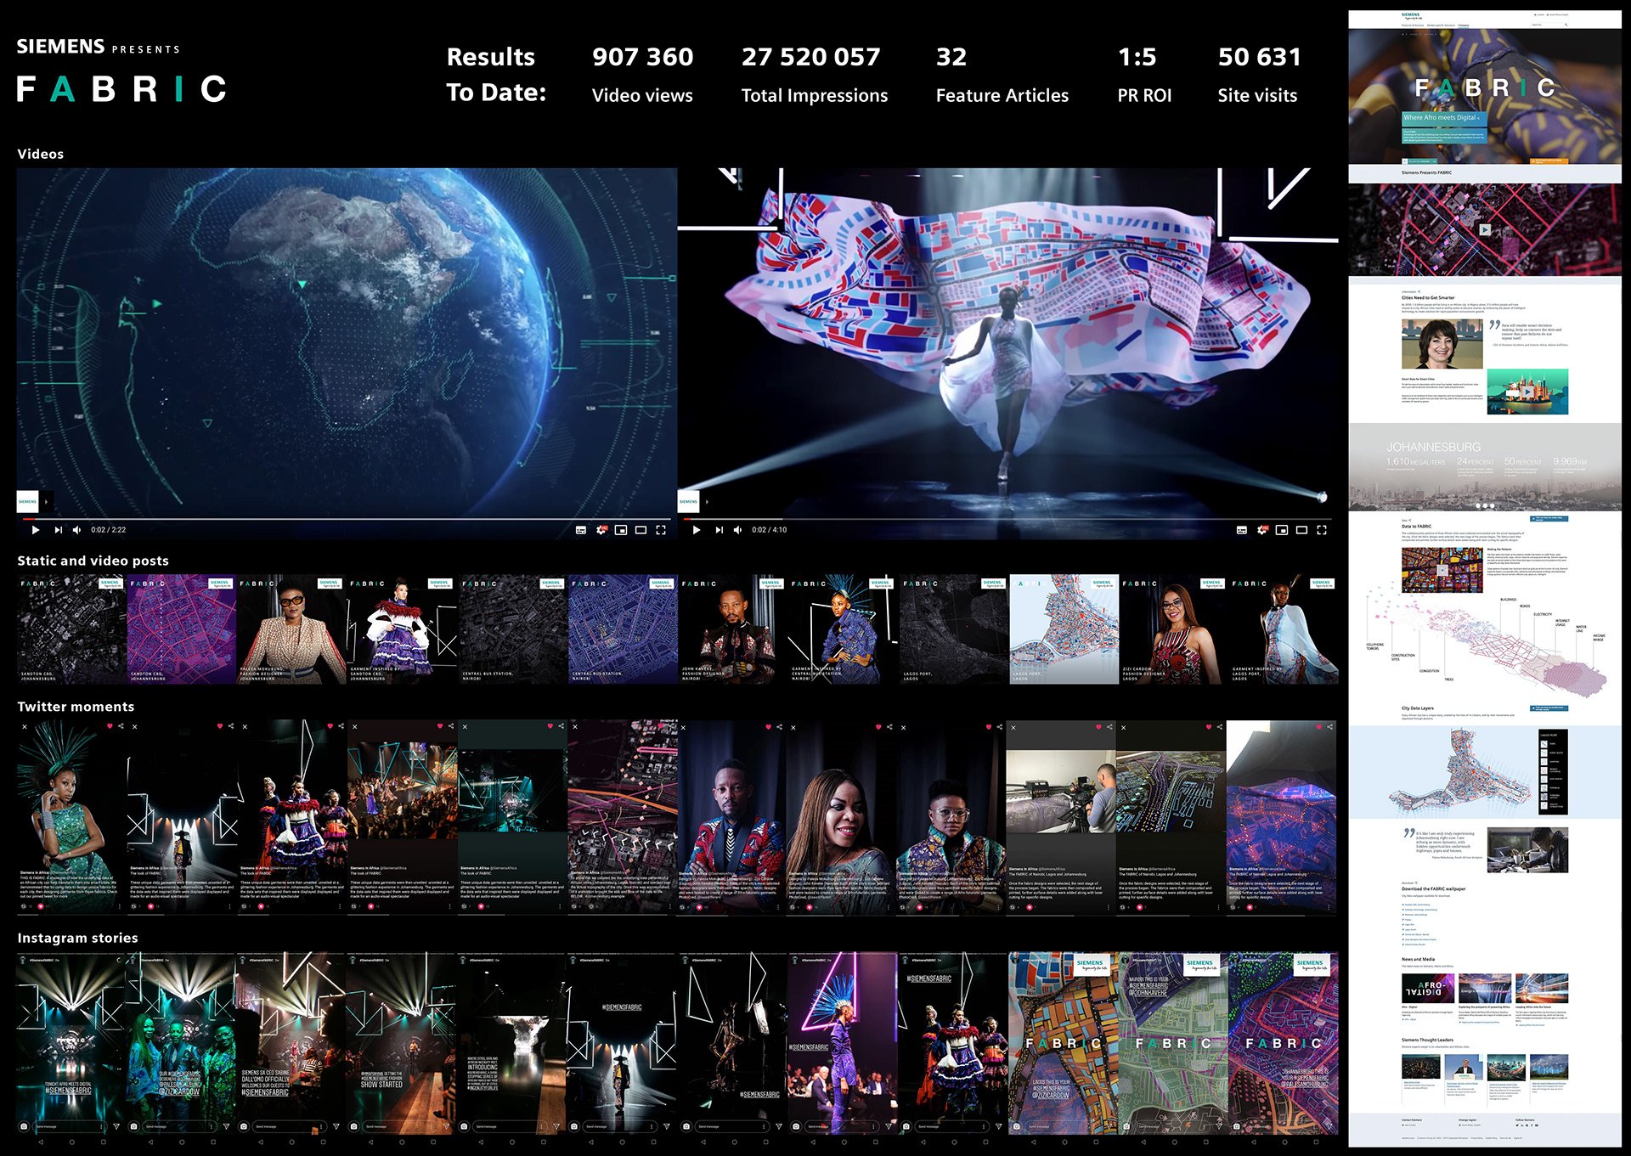Click blue button beside Data to FABRIC heading

[1549, 517]
